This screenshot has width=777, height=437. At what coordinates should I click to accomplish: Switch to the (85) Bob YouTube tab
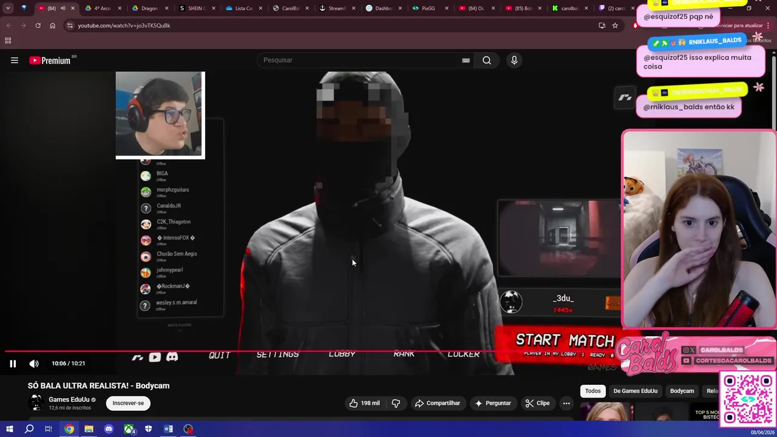524,8
